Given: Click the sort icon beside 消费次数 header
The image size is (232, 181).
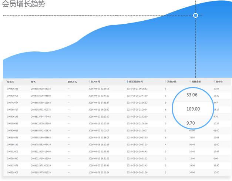Looking at the screenshot, I should click(x=166, y=81).
